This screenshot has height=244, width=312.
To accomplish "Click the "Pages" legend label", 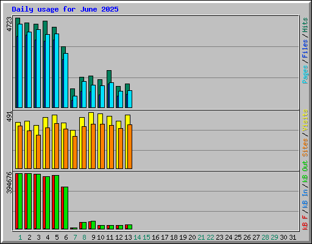I will coord(305,74).
